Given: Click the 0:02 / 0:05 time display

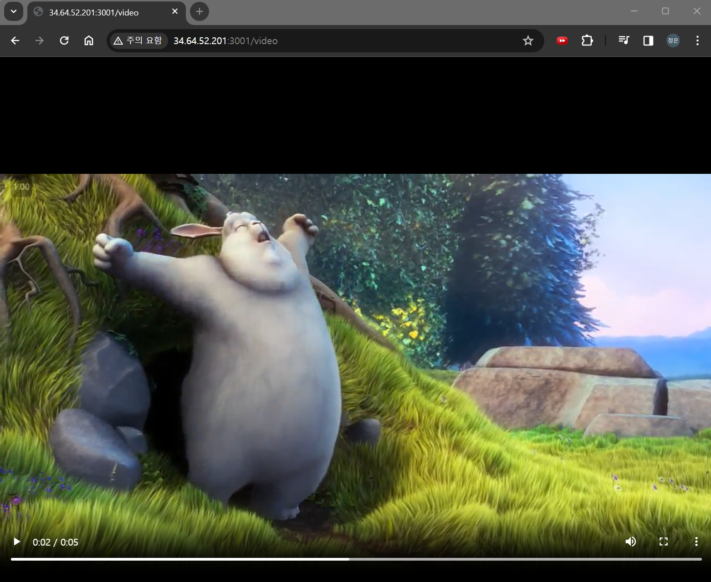Looking at the screenshot, I should 56,542.
